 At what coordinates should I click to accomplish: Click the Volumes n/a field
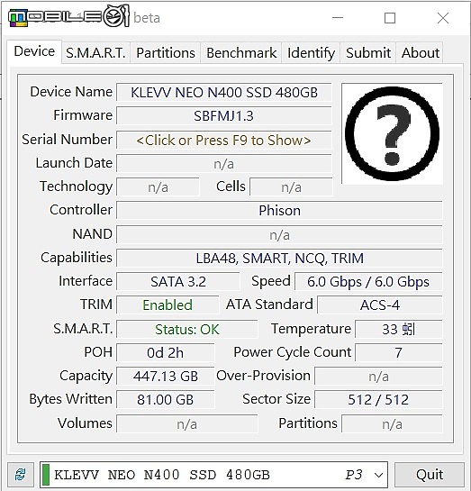pos(187,424)
